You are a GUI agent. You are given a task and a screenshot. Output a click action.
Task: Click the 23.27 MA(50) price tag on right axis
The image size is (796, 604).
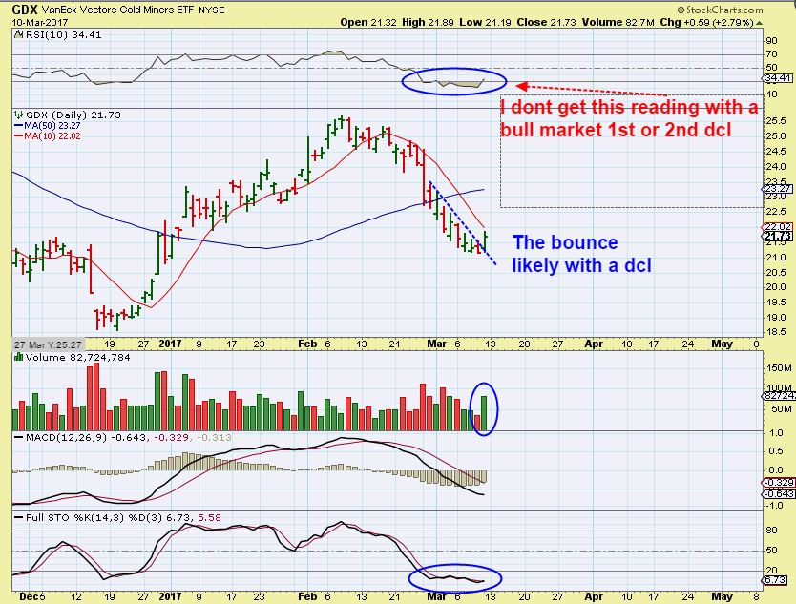(777, 189)
